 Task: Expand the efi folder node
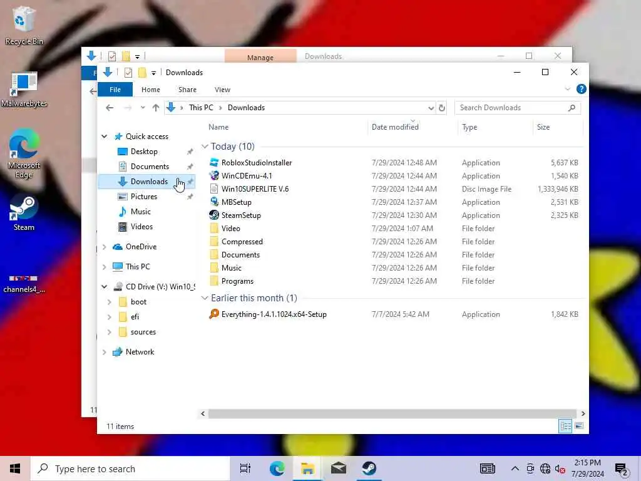[109, 316]
